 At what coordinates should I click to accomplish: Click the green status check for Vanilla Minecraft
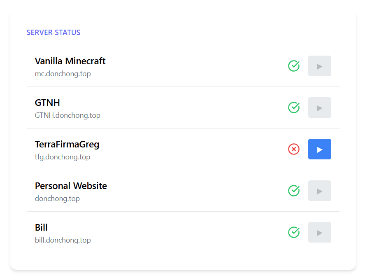click(294, 66)
